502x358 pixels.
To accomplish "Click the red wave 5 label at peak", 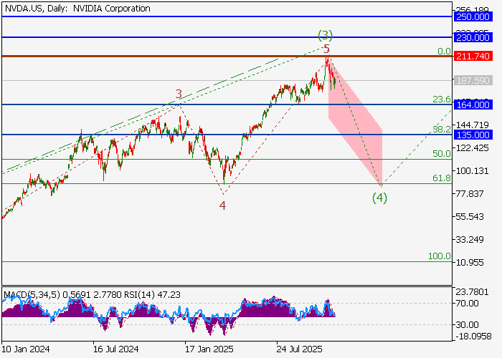I will (x=326, y=49).
